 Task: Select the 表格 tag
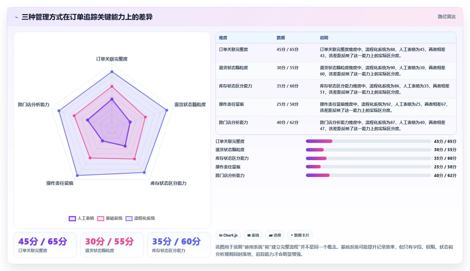[x=253, y=235]
